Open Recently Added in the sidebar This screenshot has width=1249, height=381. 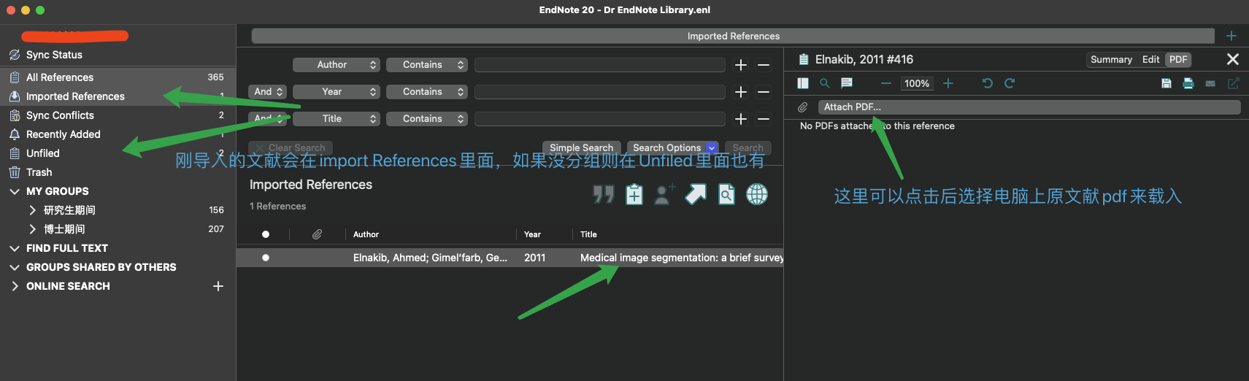tap(118, 134)
